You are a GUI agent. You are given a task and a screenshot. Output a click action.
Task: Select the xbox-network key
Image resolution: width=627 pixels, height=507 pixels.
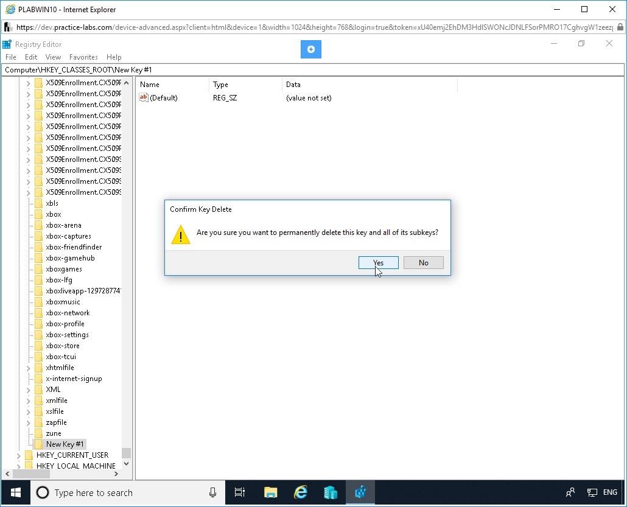coord(68,313)
